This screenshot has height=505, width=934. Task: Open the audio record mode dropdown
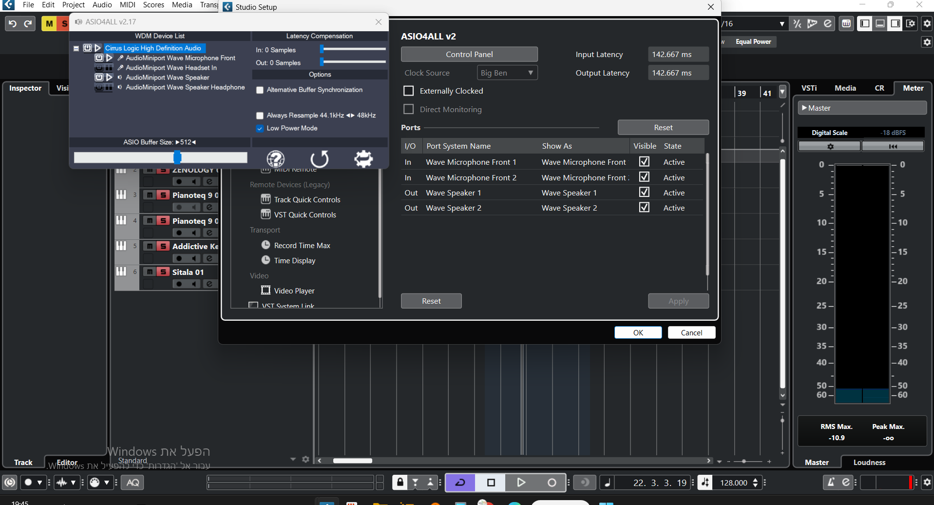coord(73,483)
